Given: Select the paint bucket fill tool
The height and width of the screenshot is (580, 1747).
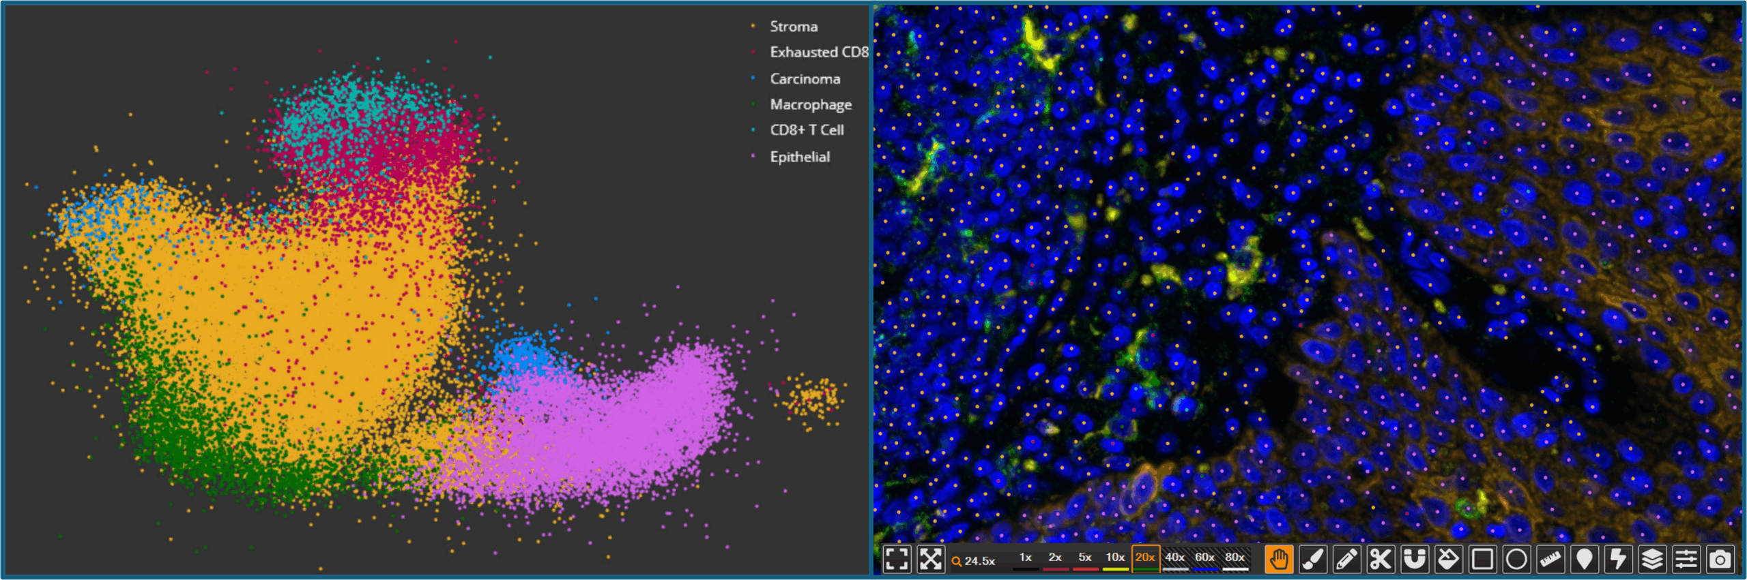Looking at the screenshot, I should pos(1449,560).
